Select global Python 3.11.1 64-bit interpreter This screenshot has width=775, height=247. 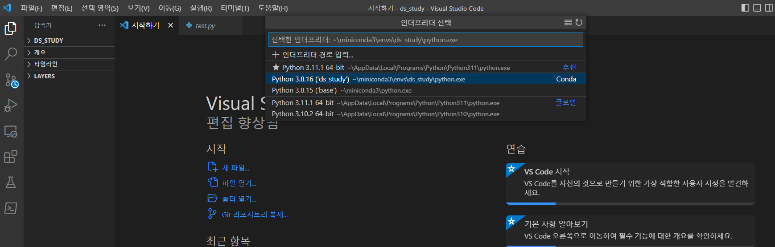pos(426,103)
